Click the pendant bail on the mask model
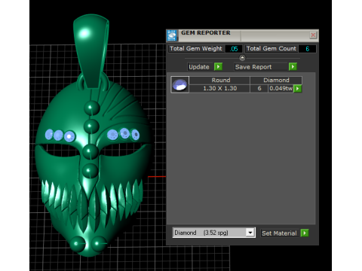Image resolution: width=362 pixels, height=271 pixels. coord(91,51)
